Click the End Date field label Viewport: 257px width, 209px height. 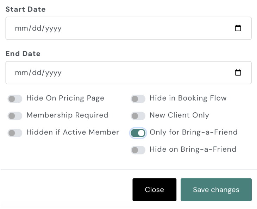(x=23, y=54)
